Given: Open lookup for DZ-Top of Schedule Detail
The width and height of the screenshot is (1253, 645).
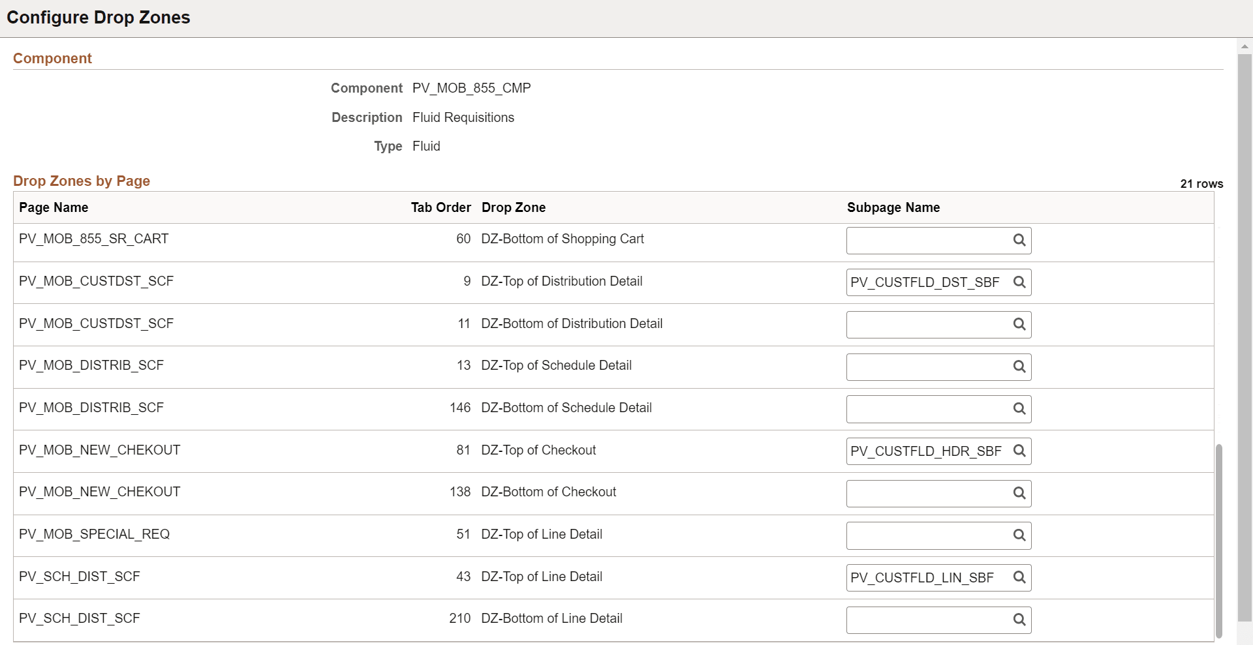Looking at the screenshot, I should pyautogui.click(x=1019, y=367).
